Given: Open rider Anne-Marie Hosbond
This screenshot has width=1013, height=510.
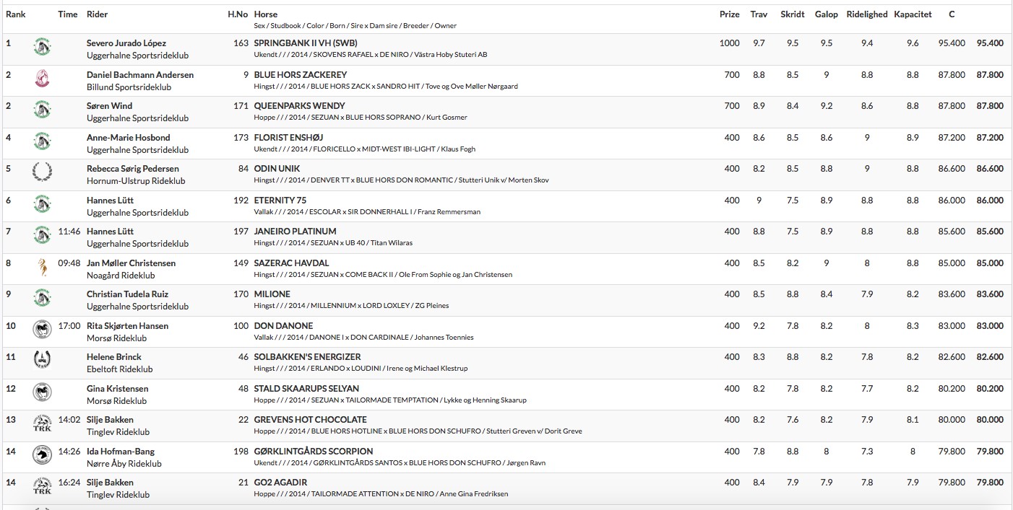Looking at the screenshot, I should point(129,137).
